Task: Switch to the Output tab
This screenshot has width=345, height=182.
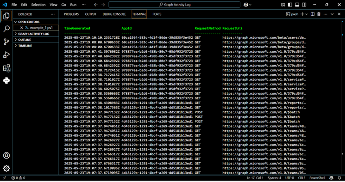Action: coord(91,14)
